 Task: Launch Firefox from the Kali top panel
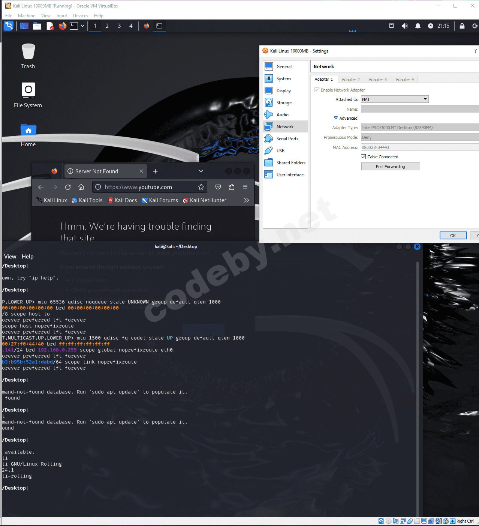tap(63, 26)
